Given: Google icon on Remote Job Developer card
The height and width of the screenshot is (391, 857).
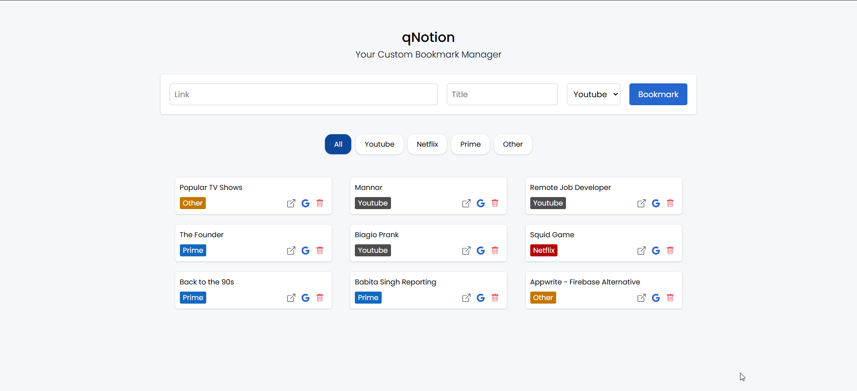Looking at the screenshot, I should (x=656, y=203).
